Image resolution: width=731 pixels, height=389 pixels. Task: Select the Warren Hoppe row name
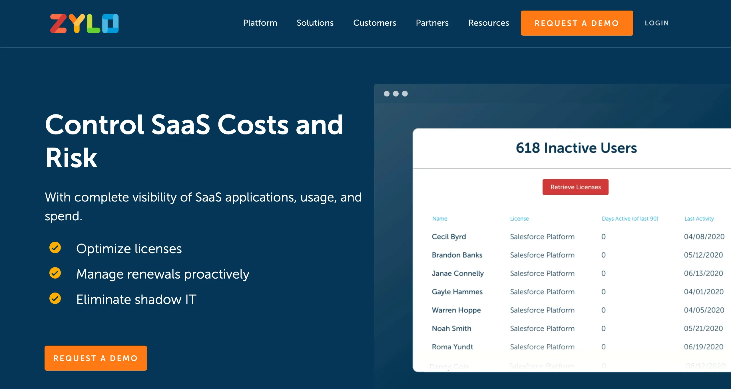[x=456, y=310]
